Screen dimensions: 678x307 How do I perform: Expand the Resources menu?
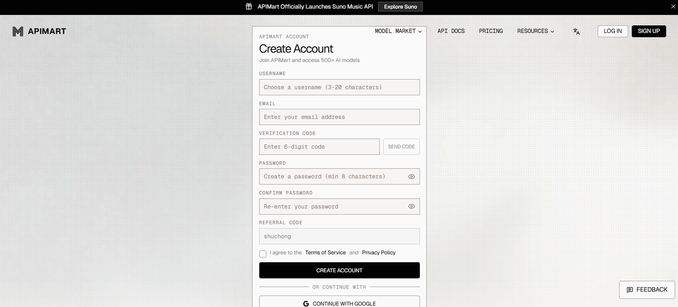(x=536, y=31)
